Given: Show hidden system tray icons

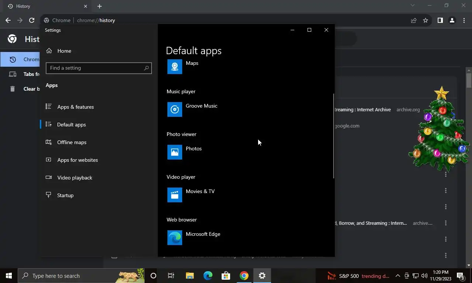Looking at the screenshot, I should [x=398, y=276].
